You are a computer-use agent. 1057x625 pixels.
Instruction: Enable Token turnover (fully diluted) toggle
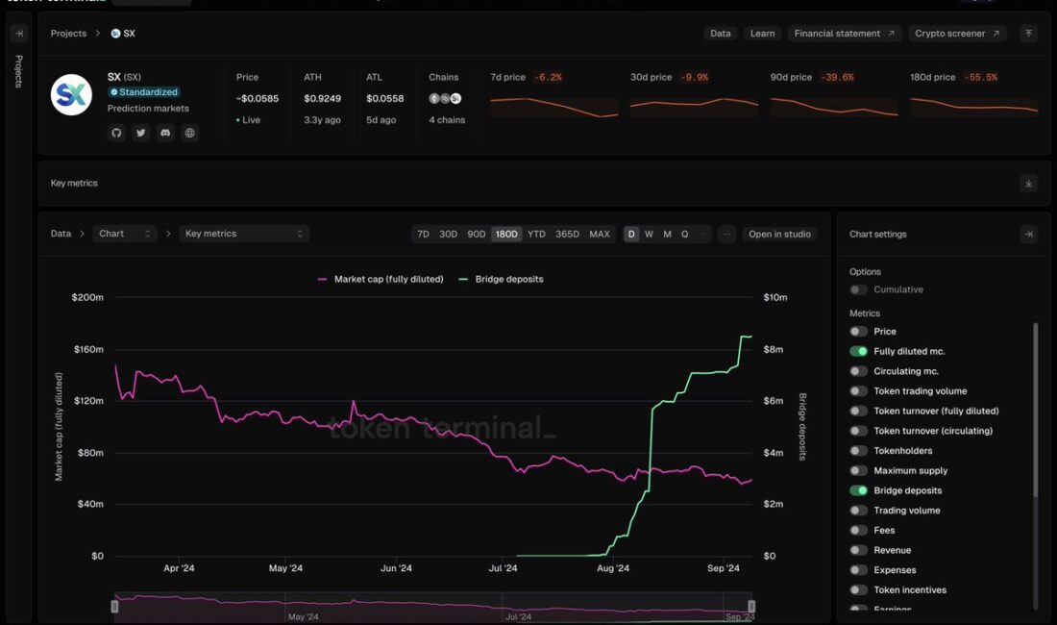(858, 411)
